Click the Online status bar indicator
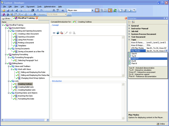 pos(161,124)
